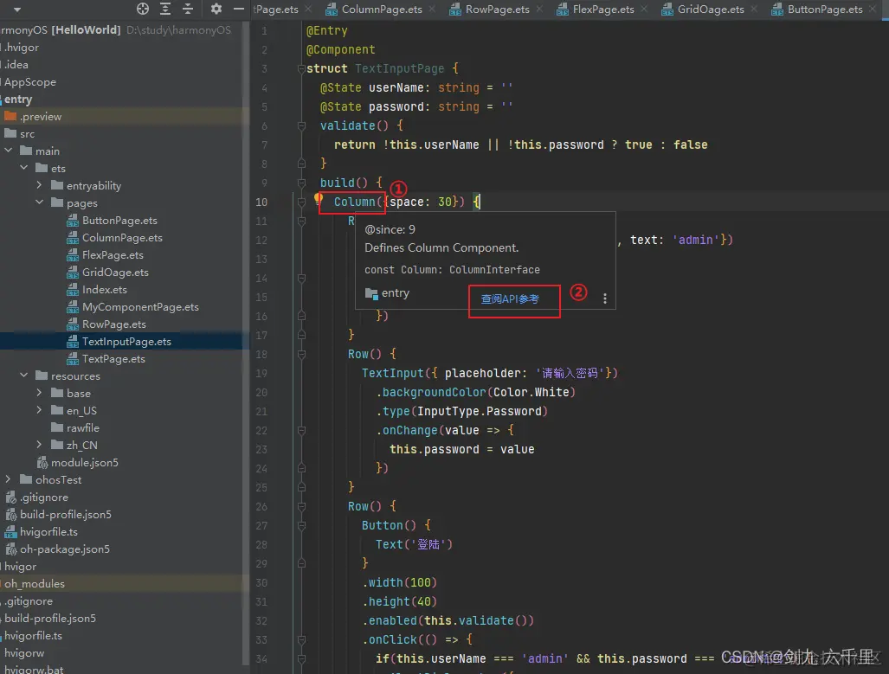The height and width of the screenshot is (674, 889).
Task: Close the FlexPage.ets editor tab
Action: (x=644, y=9)
